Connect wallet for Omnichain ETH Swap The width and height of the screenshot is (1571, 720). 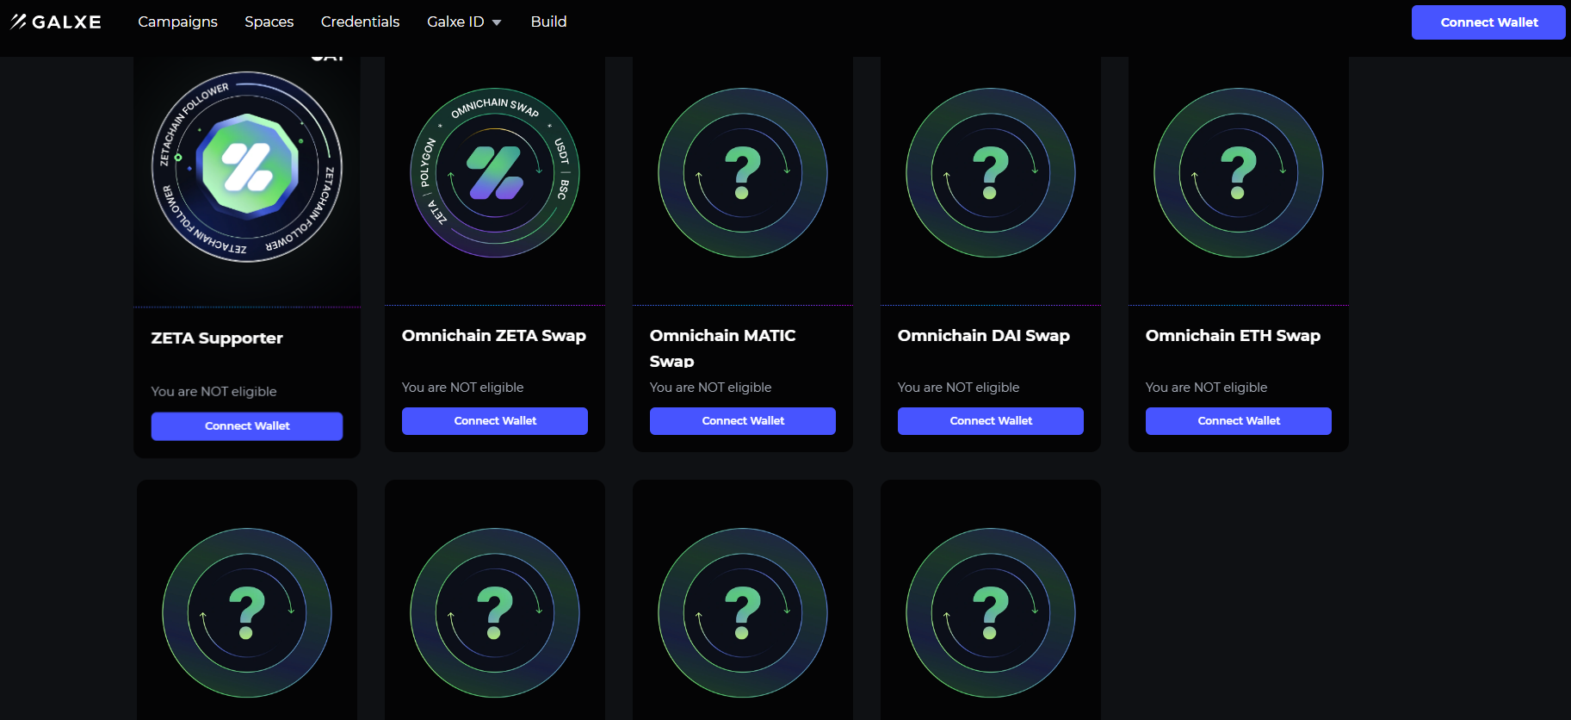[x=1239, y=421]
